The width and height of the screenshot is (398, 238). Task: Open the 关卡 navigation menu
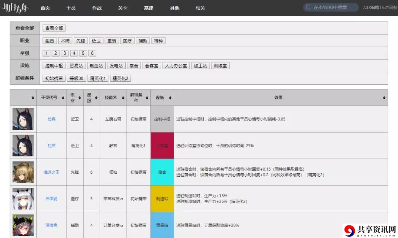pyautogui.click(x=123, y=8)
